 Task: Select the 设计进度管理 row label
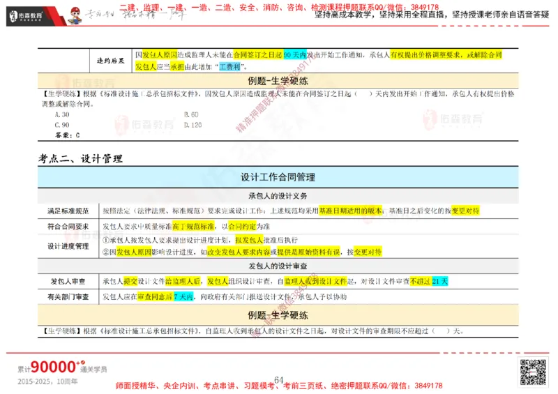click(68, 246)
